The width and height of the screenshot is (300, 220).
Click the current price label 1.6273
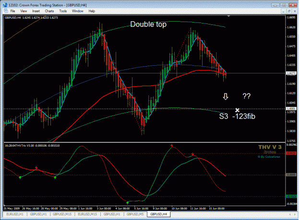coord(291,73)
